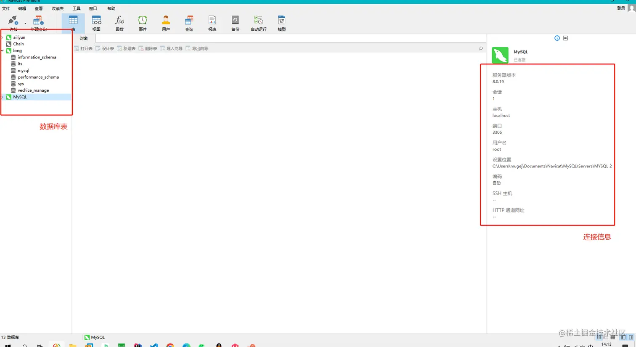Select the information_schema database

pos(37,57)
